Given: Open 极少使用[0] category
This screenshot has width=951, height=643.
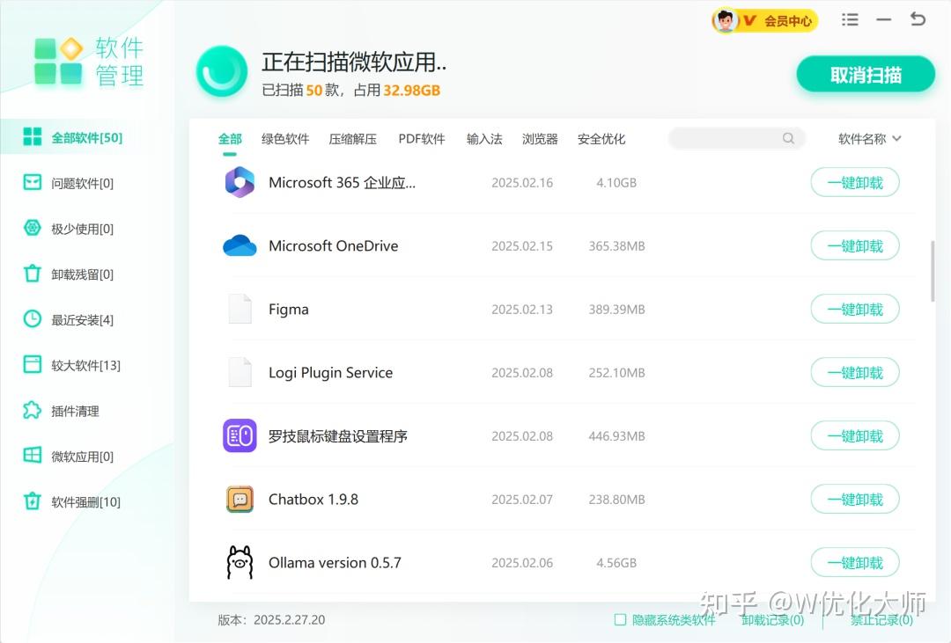Looking at the screenshot, I should tap(82, 229).
